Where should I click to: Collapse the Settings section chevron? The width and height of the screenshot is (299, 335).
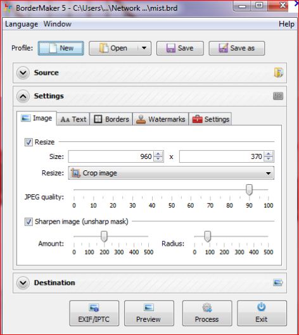23,96
